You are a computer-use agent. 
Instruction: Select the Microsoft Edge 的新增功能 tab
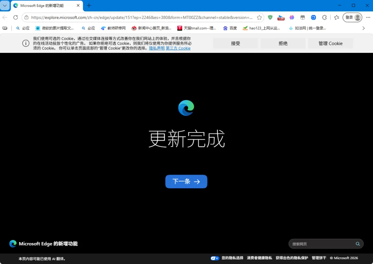[47, 6]
